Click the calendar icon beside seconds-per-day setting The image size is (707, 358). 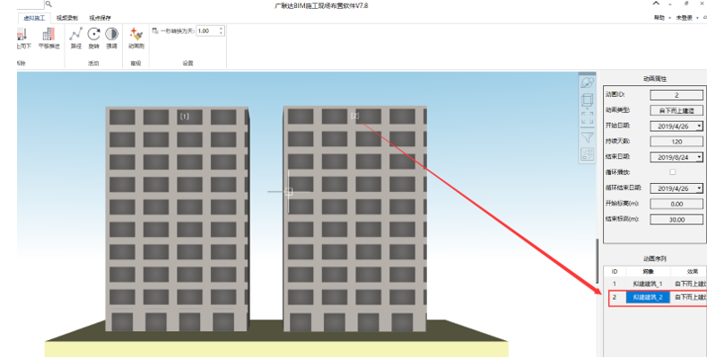click(x=155, y=31)
